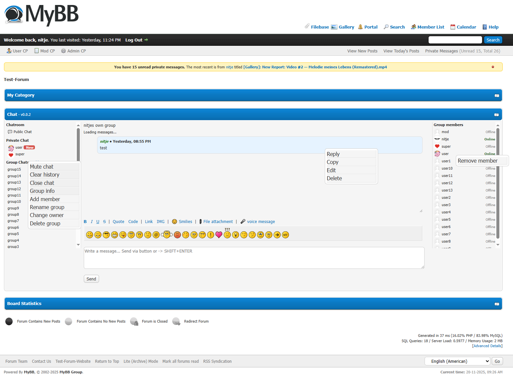This screenshot has height=383, width=513.
Task: Collapse the Chat panel
Action: [x=496, y=115]
